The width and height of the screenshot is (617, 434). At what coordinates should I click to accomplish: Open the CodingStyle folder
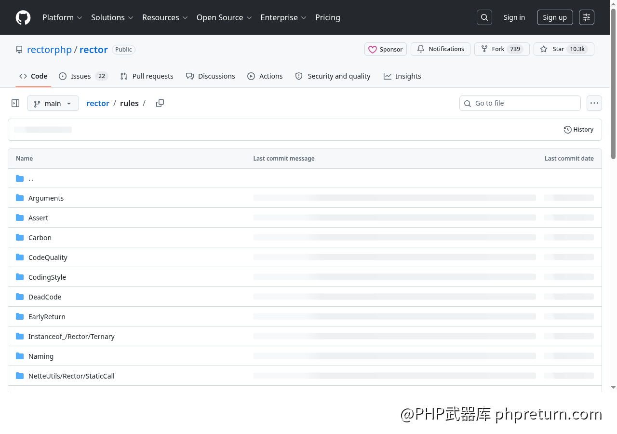pos(47,277)
